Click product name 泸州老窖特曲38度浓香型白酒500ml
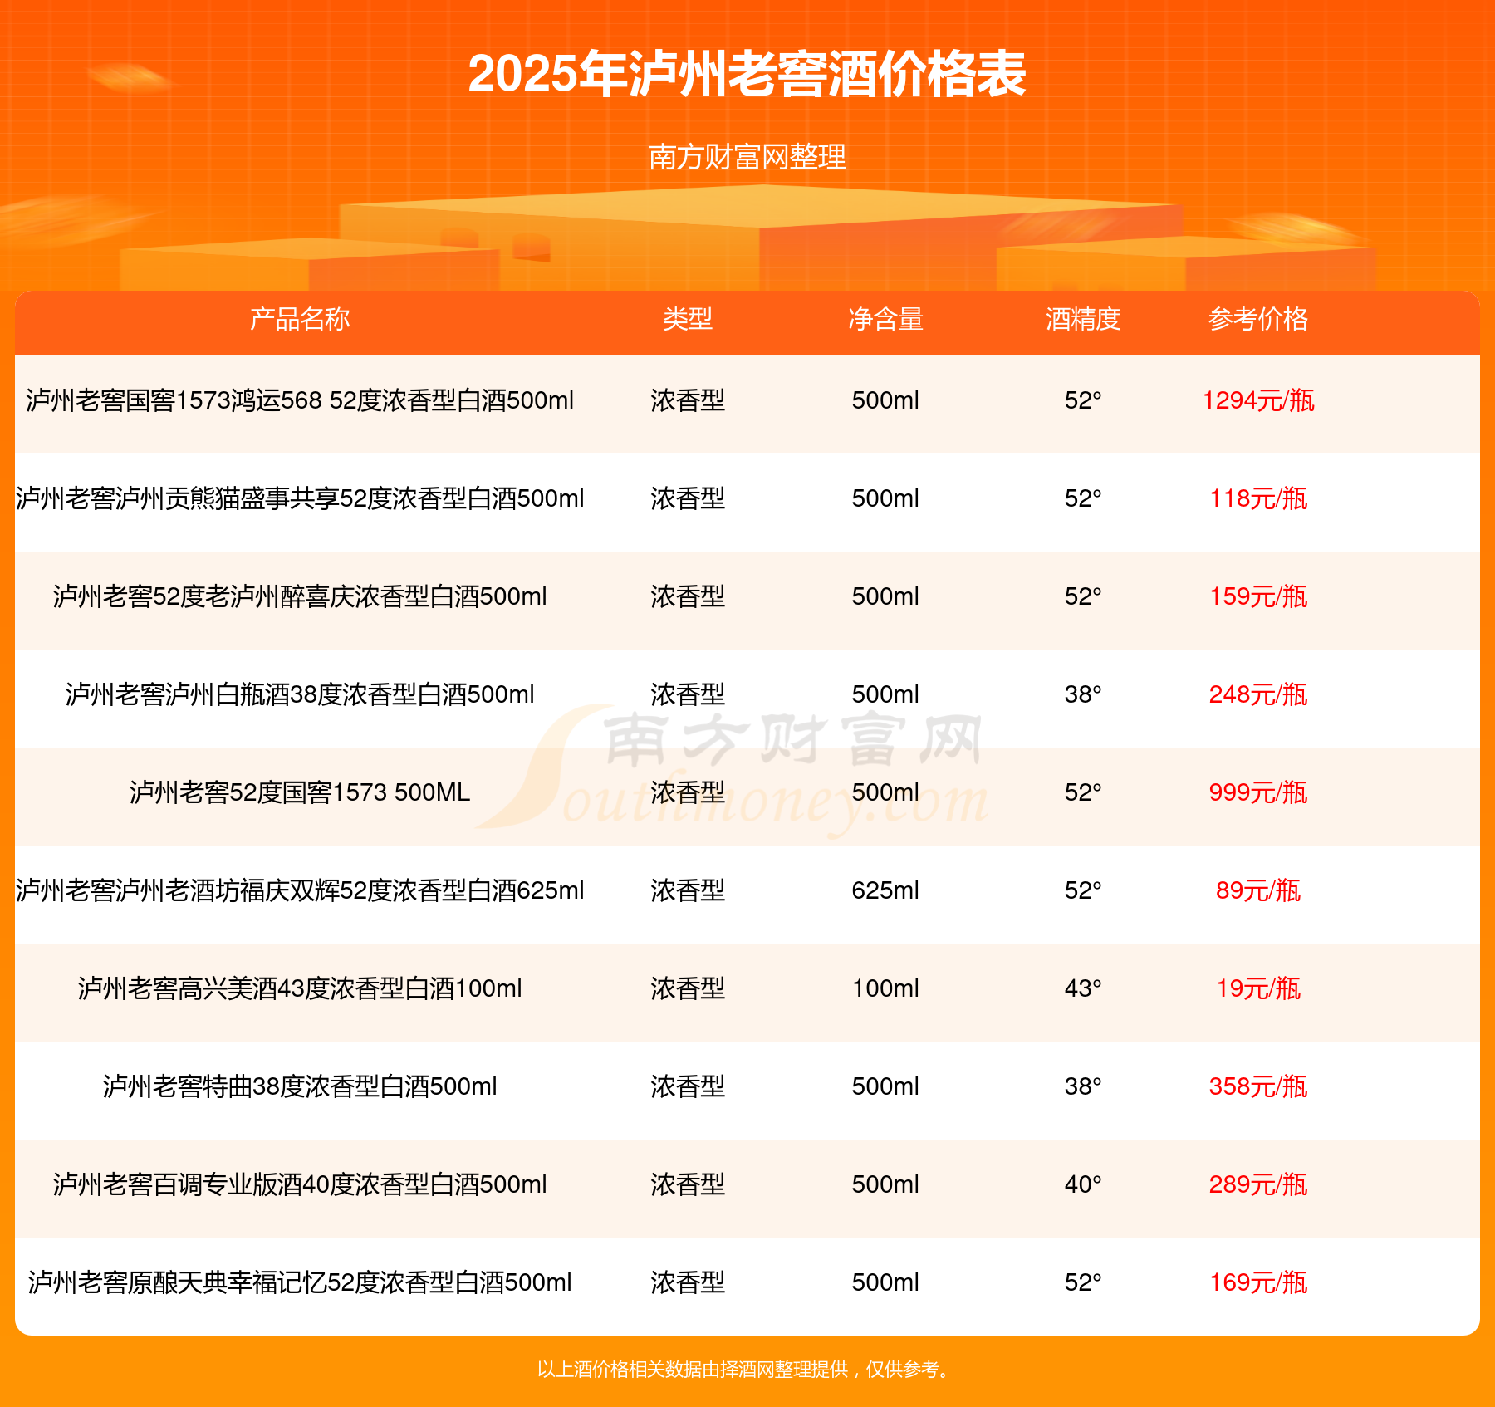 point(300,1086)
